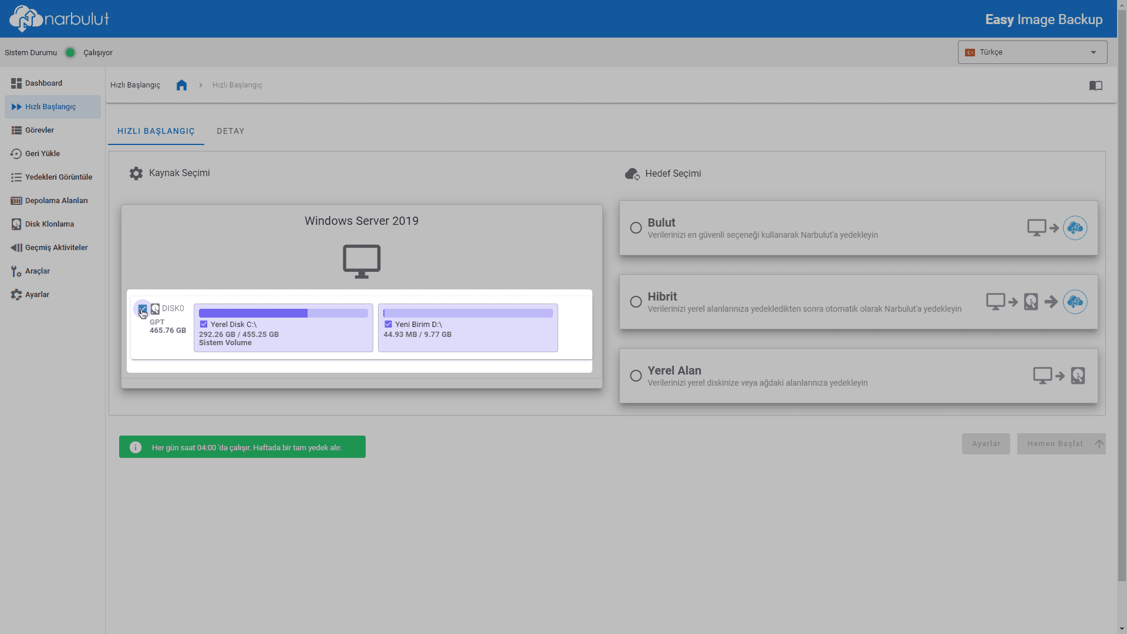Open Görevler menu item
Image resolution: width=1127 pixels, height=634 pixels.
[39, 130]
